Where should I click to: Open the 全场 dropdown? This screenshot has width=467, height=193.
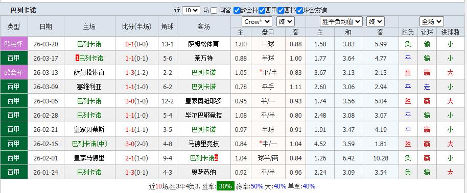click(432, 22)
